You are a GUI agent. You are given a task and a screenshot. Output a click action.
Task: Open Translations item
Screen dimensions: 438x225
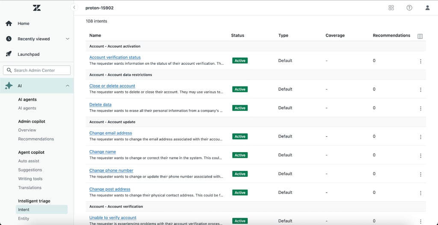[30, 187]
